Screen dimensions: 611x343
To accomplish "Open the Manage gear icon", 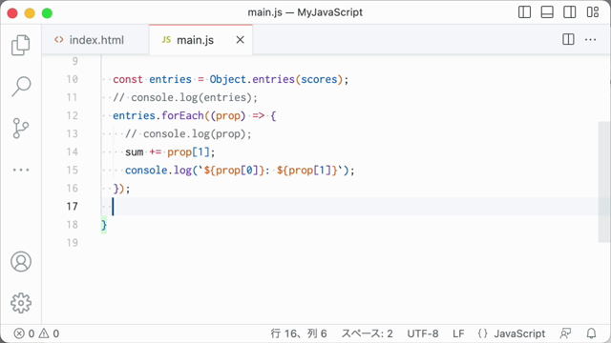I will 21,303.
